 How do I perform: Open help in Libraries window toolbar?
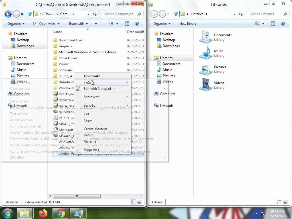tap(283, 24)
